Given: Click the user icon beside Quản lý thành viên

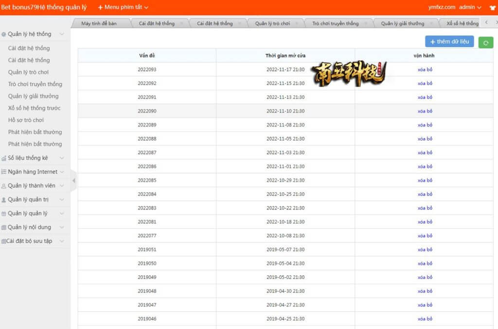Looking at the screenshot, I should click(x=4, y=186).
